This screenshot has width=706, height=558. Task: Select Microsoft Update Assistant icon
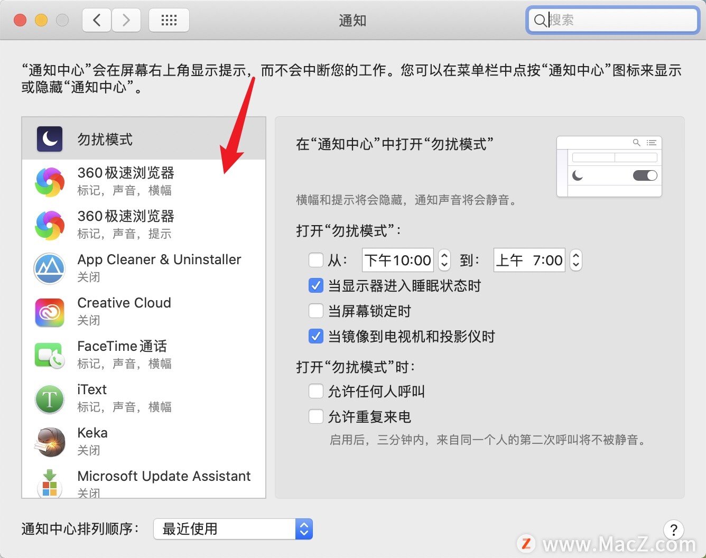pos(50,483)
